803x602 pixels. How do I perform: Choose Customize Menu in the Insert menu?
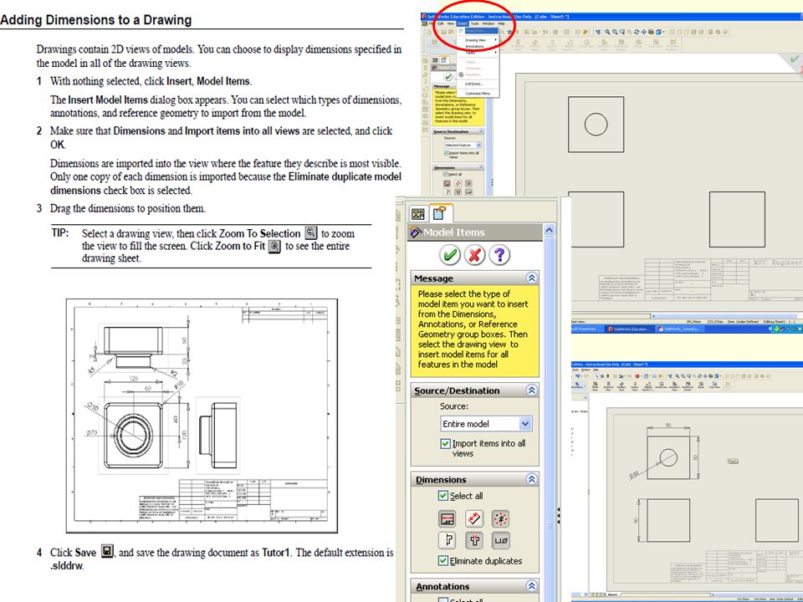pyautogui.click(x=478, y=94)
